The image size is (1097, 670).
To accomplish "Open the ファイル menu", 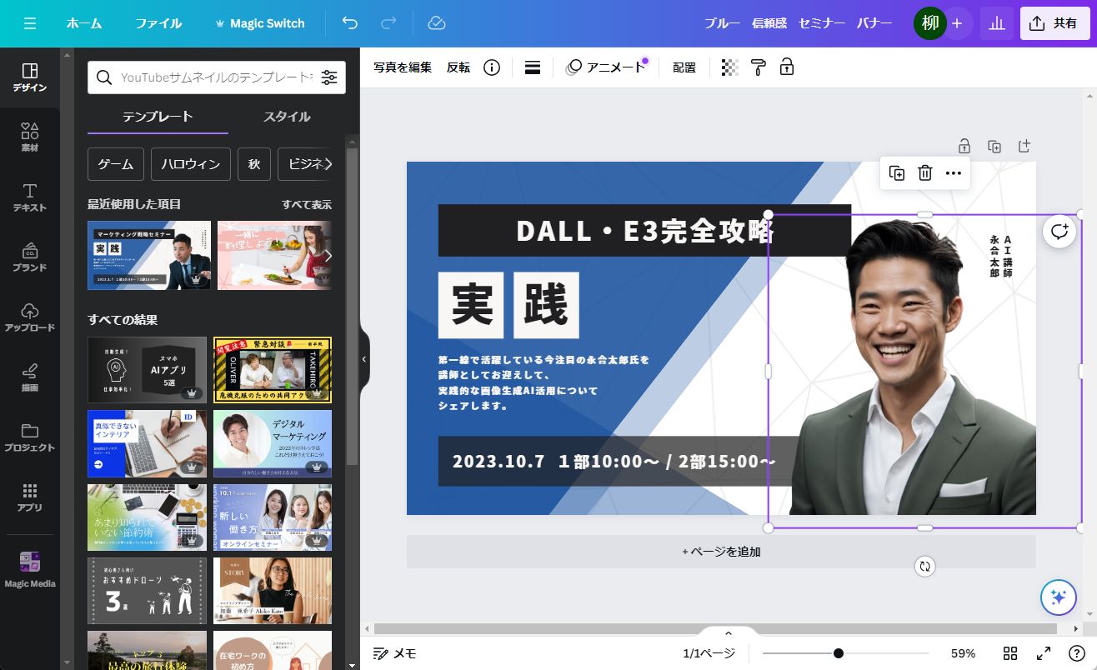I will [x=158, y=23].
